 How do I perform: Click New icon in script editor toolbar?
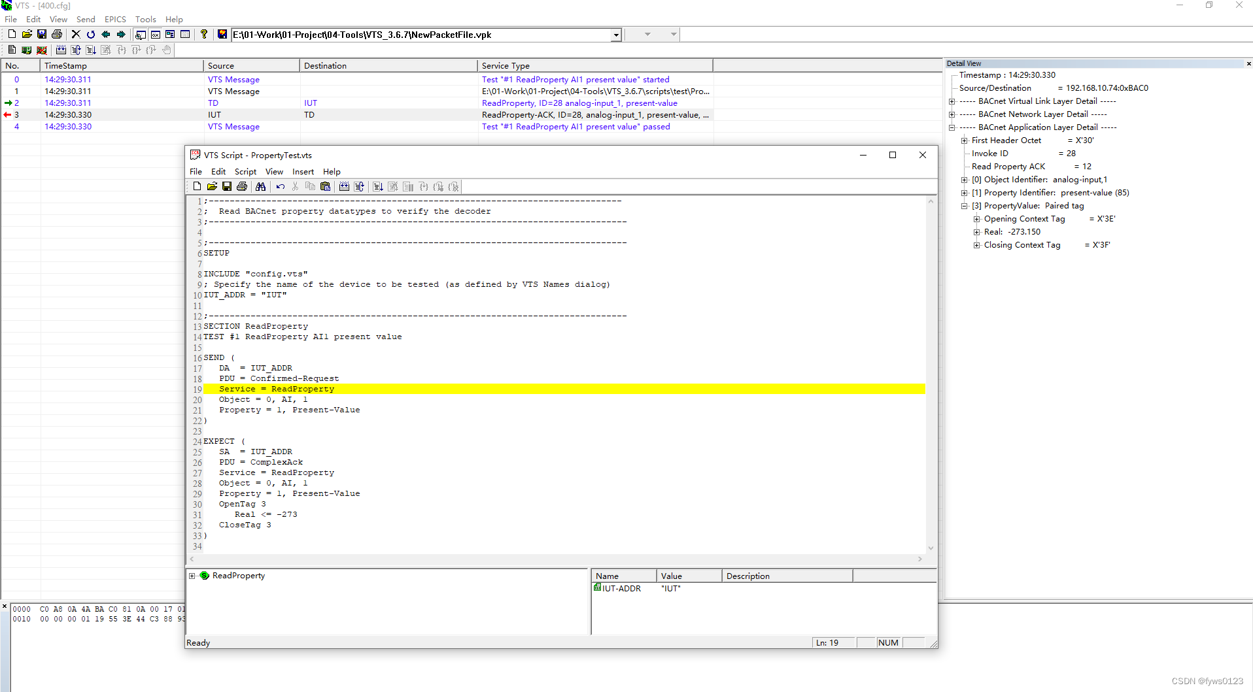(197, 186)
